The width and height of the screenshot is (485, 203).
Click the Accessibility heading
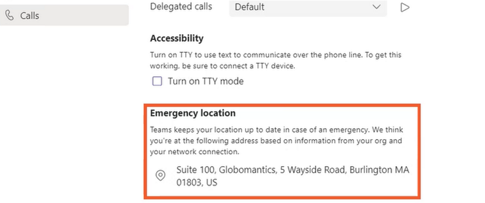tap(177, 38)
